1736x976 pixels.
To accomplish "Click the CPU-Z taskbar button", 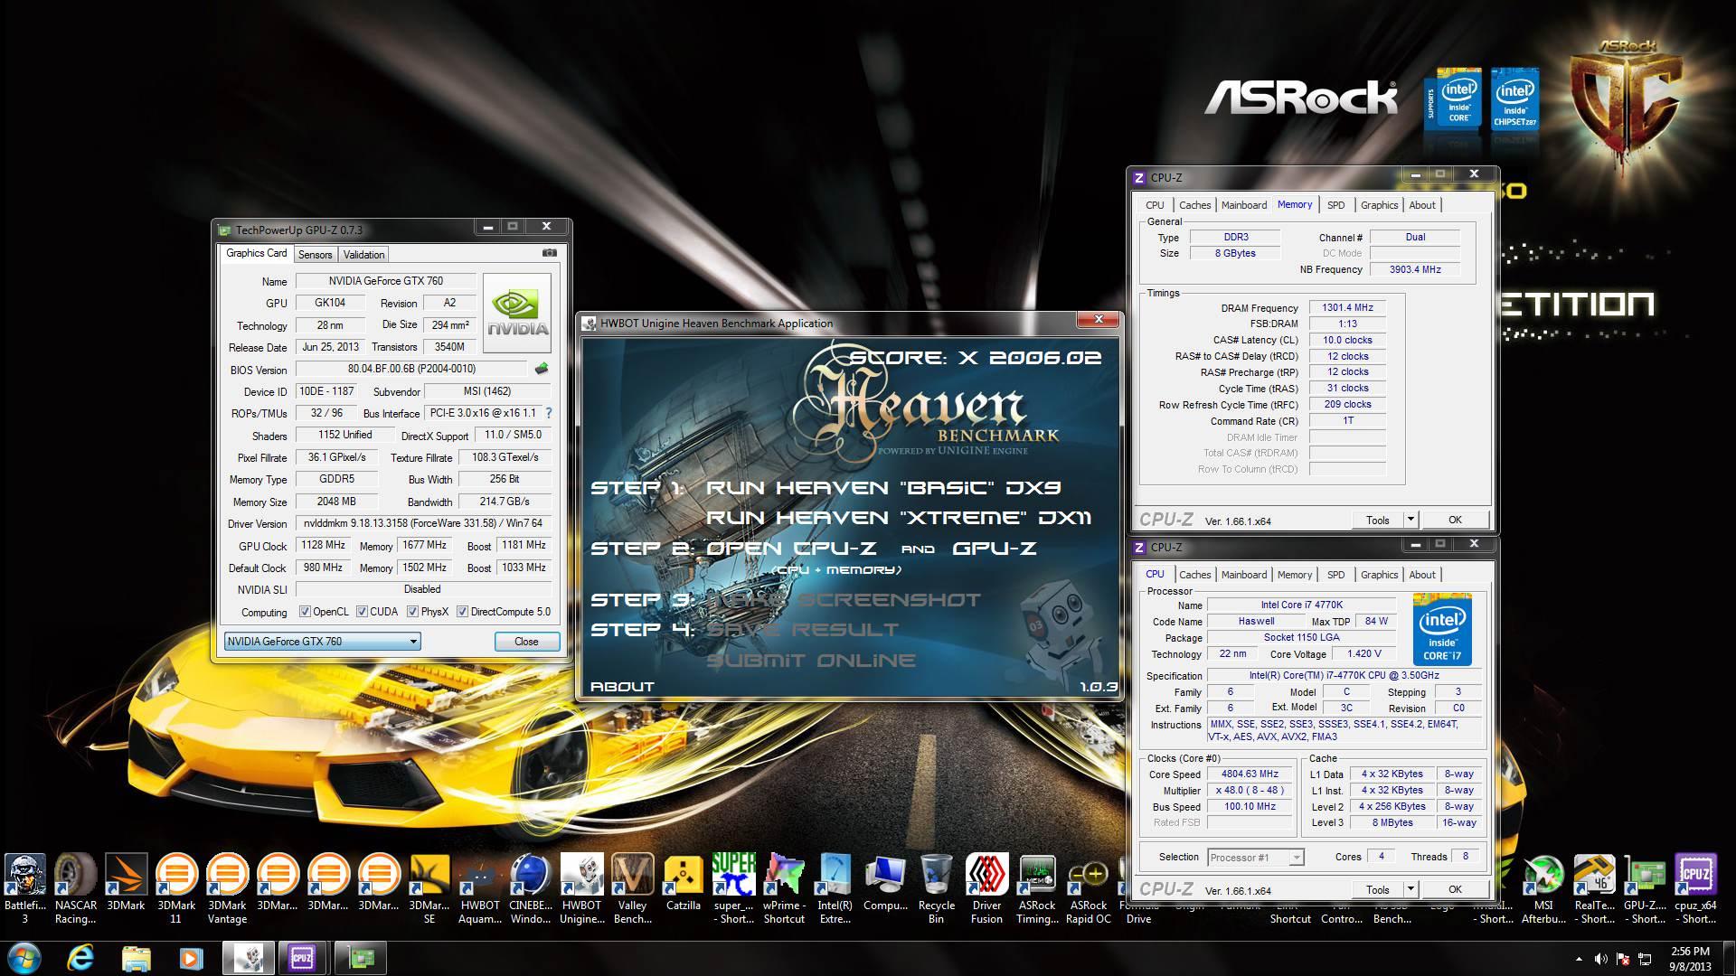I will click(303, 958).
